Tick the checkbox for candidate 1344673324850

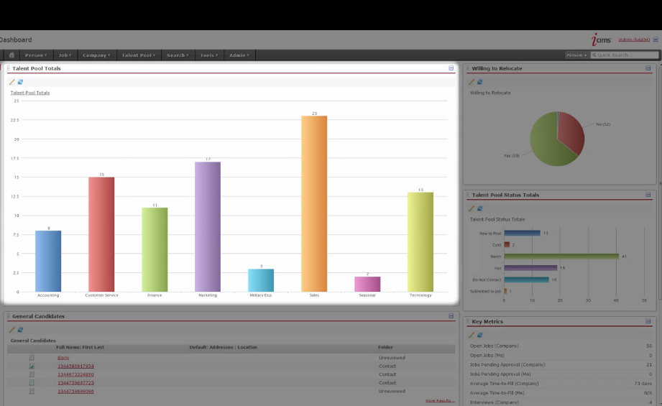[x=32, y=374]
